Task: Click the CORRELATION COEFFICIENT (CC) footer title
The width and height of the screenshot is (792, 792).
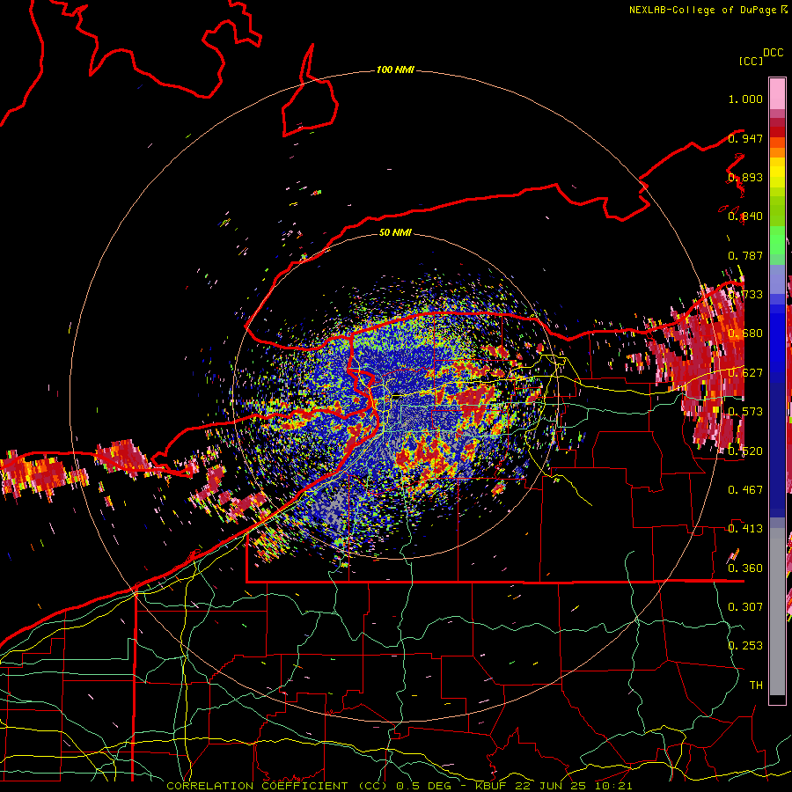Action: [277, 786]
